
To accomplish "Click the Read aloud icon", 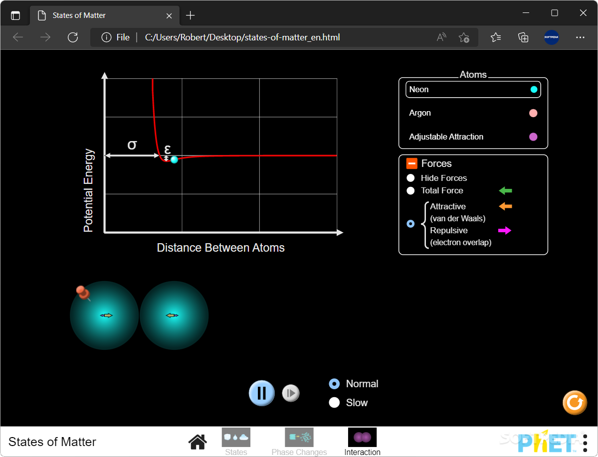I will click(441, 37).
